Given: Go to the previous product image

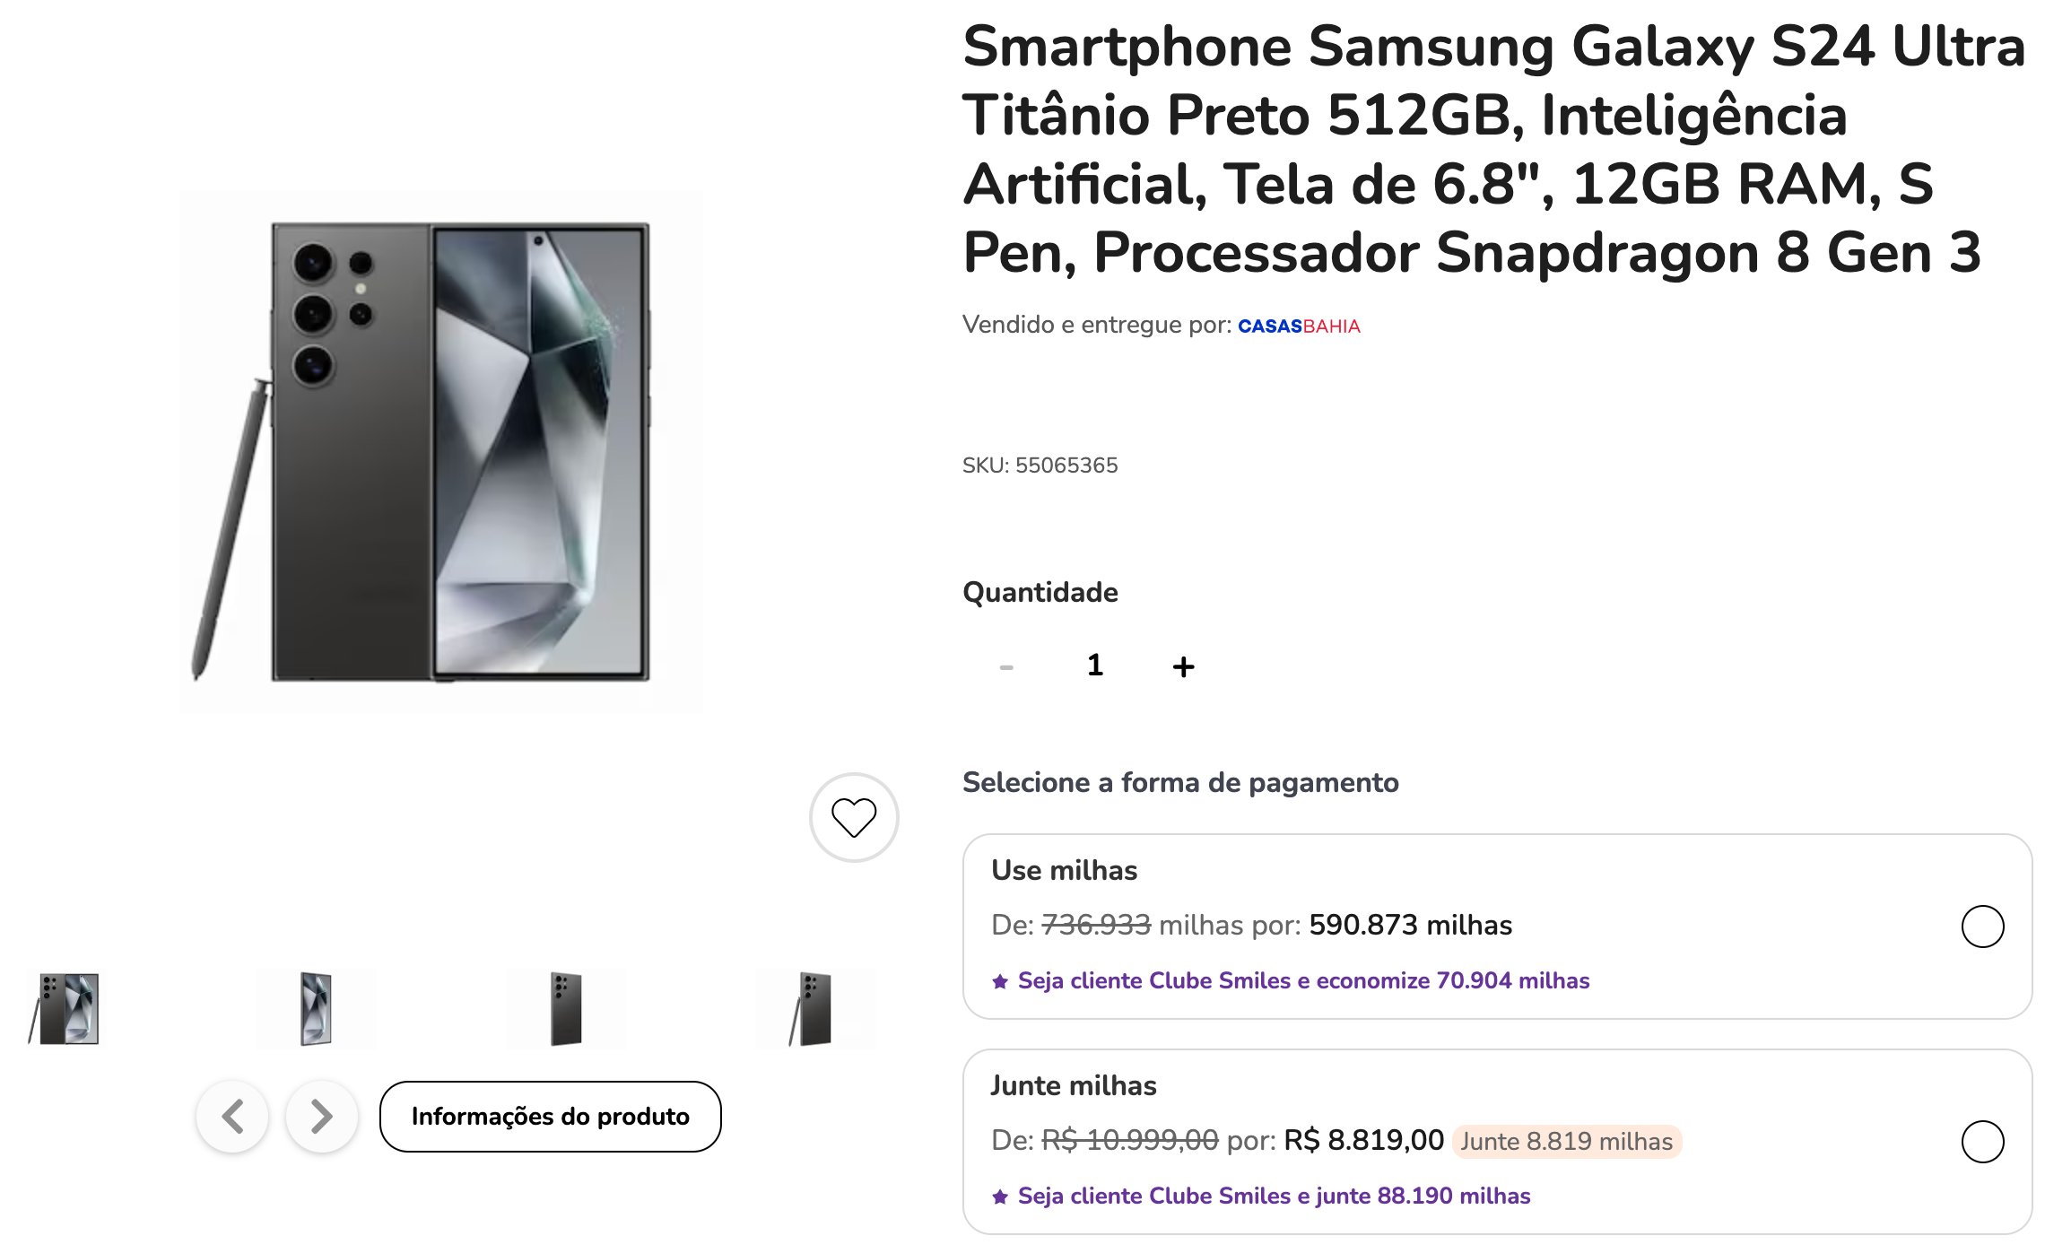Looking at the screenshot, I should click(x=232, y=1117).
